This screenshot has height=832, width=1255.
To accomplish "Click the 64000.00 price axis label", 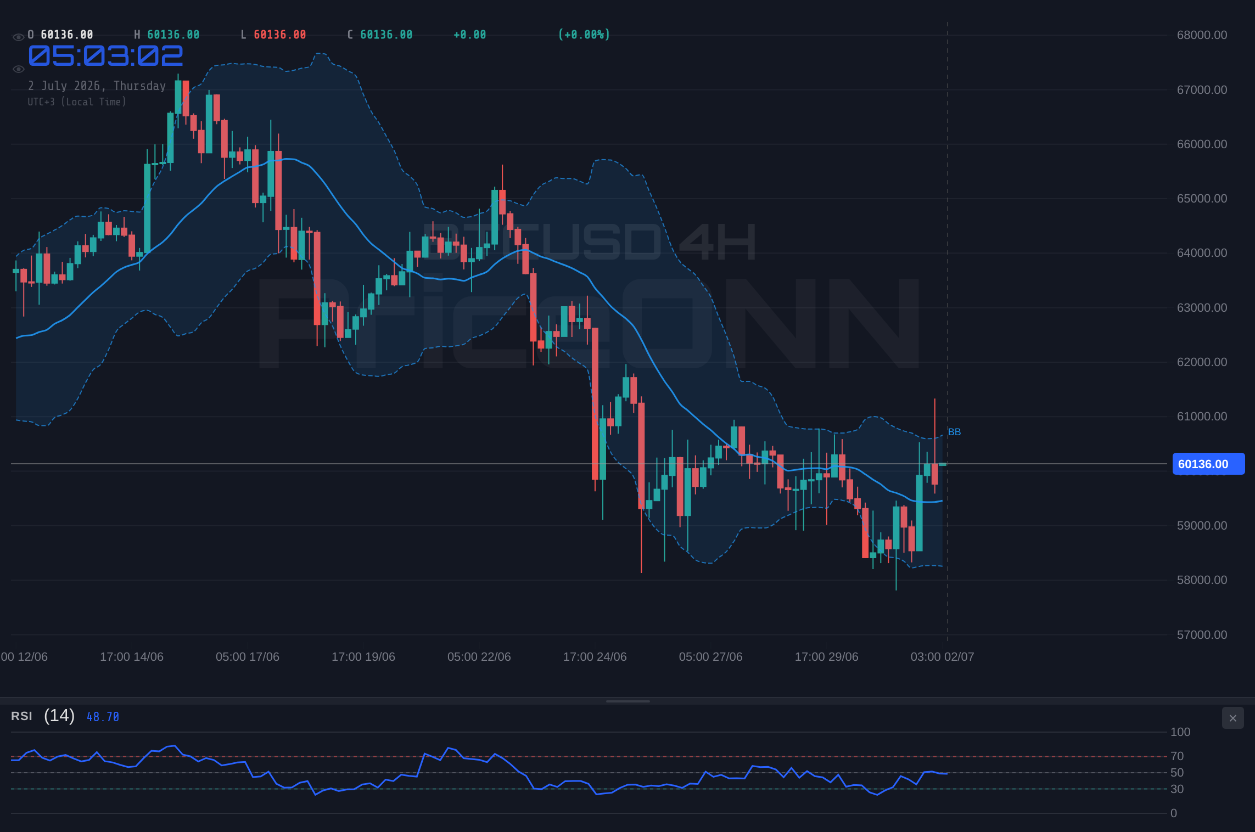I will (x=1202, y=253).
